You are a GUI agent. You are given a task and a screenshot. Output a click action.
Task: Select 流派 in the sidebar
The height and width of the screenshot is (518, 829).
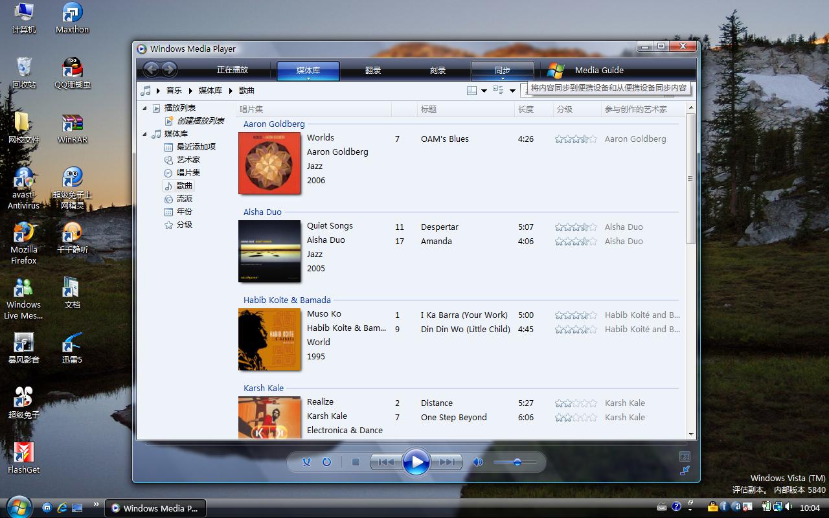coord(185,199)
